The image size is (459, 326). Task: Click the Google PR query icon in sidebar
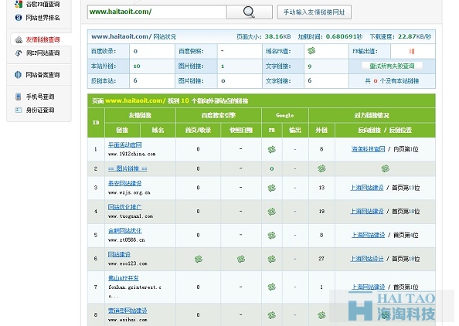[x=19, y=4]
